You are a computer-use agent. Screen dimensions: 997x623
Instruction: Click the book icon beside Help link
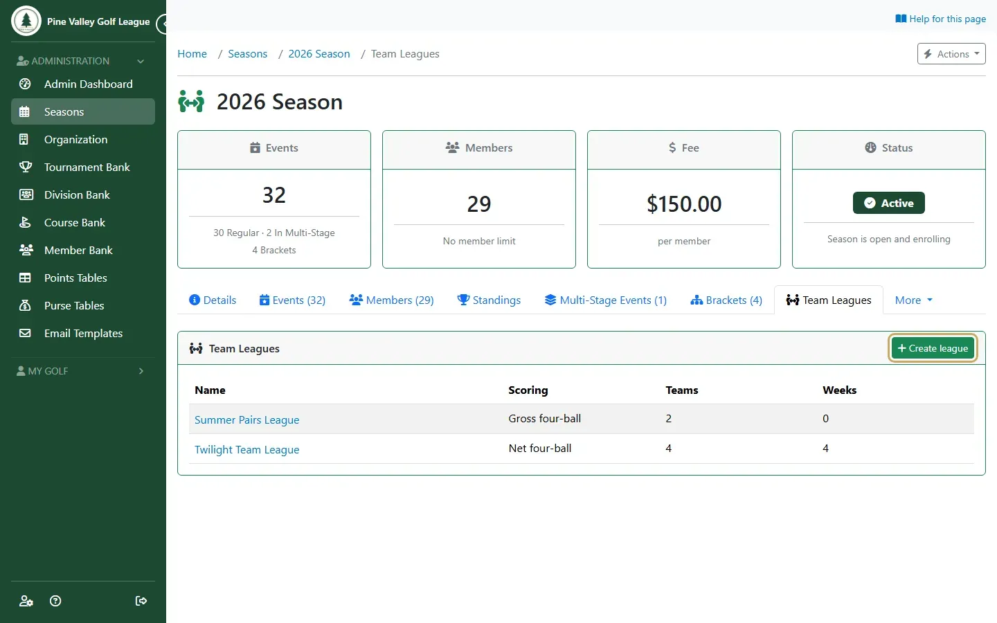coord(901,19)
